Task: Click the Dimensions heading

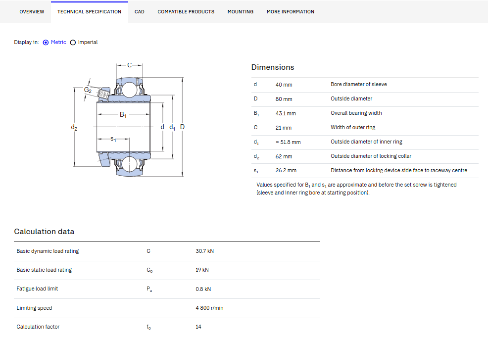Action: click(273, 67)
